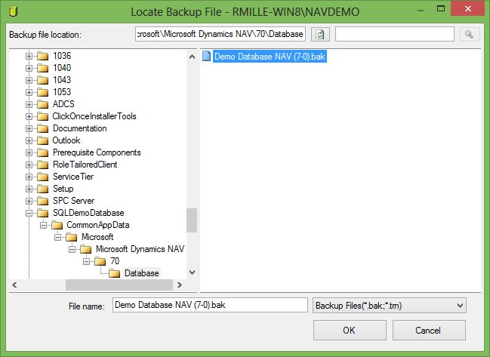Minimize the Locate Backup File window
The height and width of the screenshot is (357, 490).
click(x=421, y=9)
